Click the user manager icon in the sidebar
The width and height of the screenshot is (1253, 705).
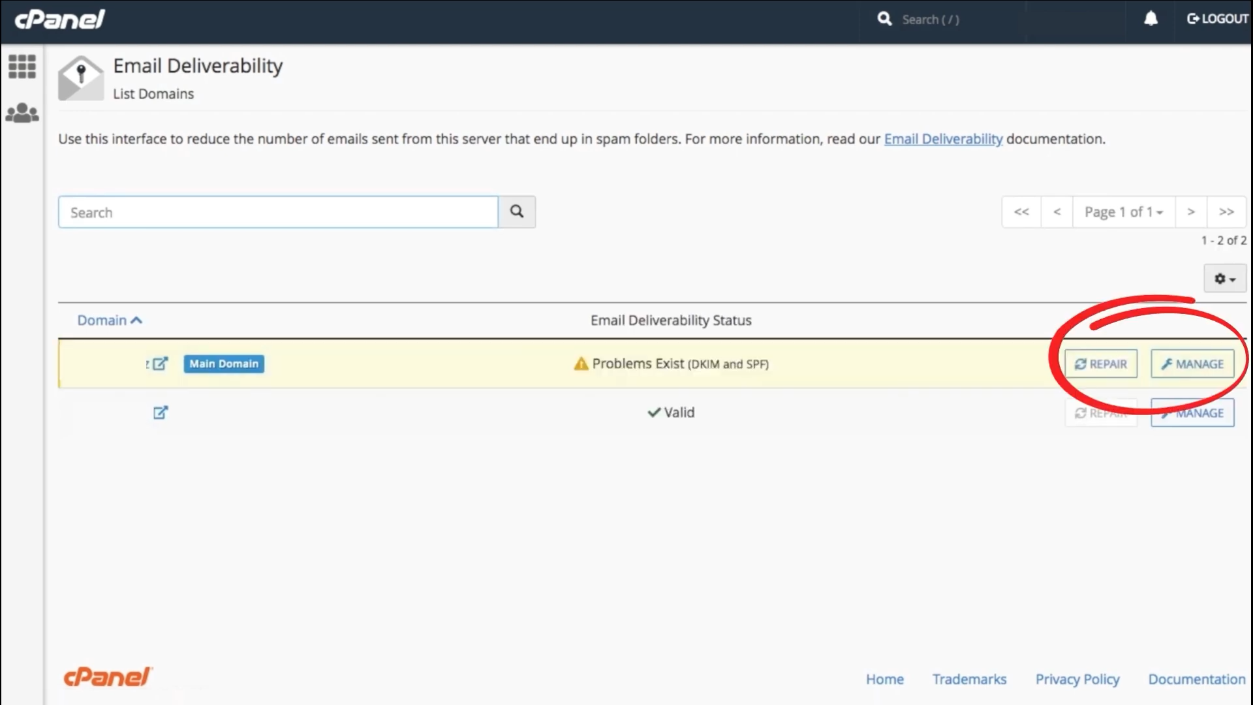[x=22, y=112]
